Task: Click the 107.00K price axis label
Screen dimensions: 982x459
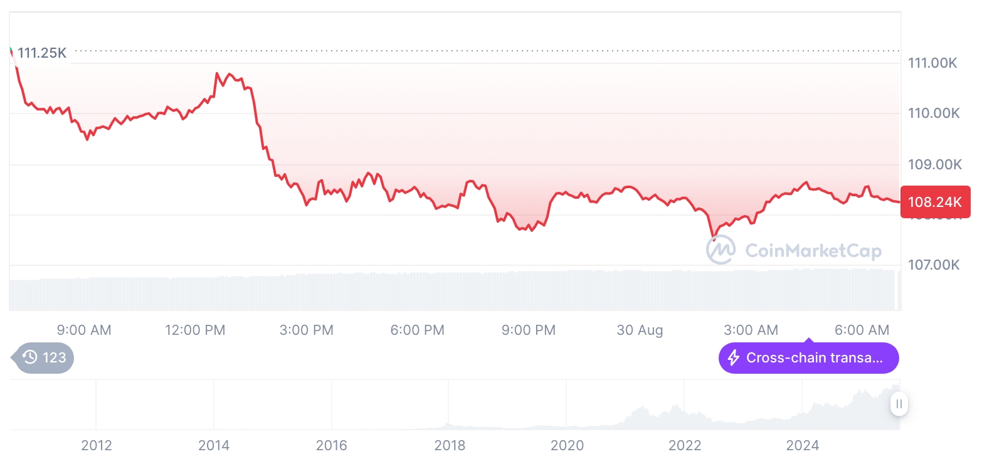Action: point(934,265)
